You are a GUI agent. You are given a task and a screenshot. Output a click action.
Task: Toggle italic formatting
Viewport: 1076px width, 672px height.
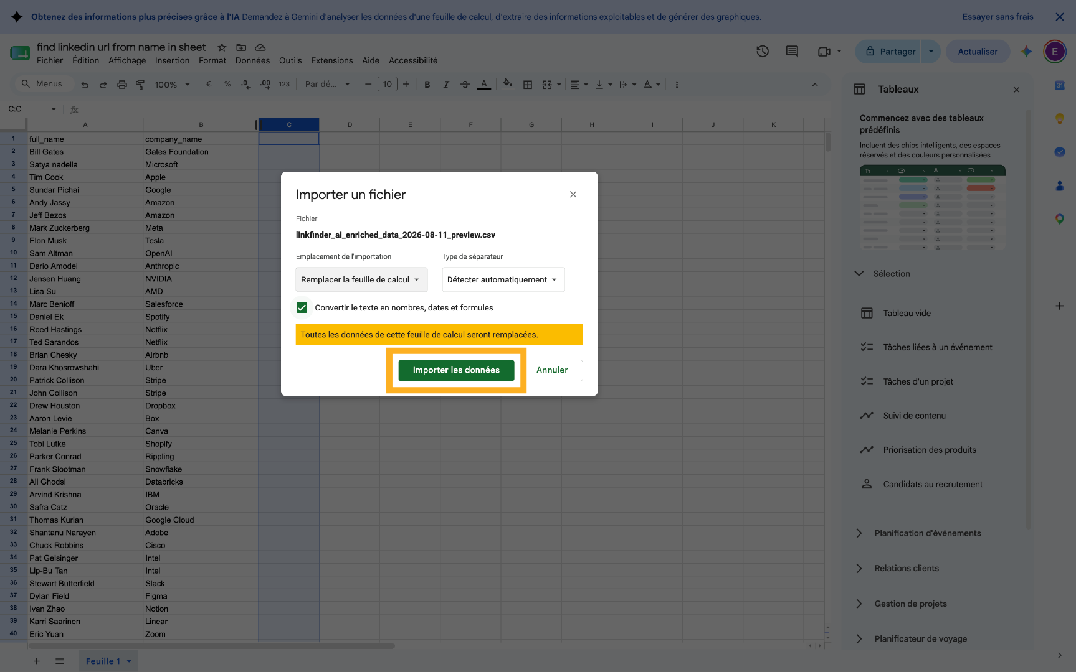click(x=446, y=85)
